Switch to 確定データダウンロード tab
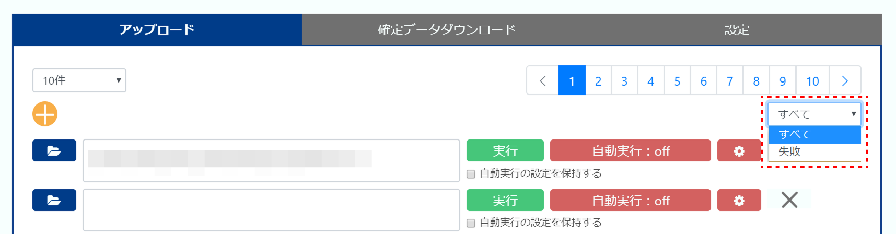896x234 pixels. pos(447,29)
